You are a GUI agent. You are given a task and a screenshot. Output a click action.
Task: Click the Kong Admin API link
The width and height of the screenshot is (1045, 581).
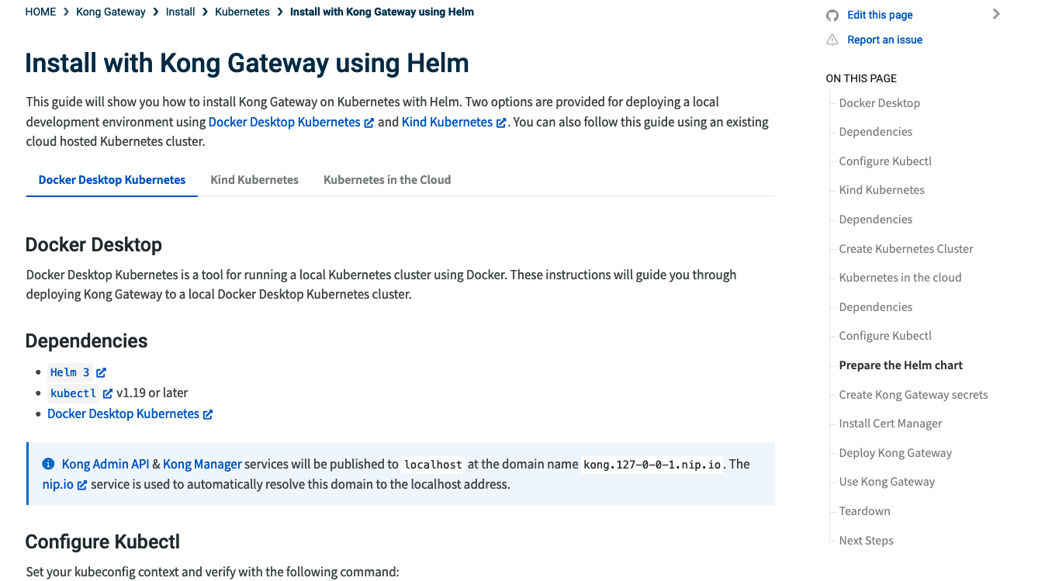(106, 463)
